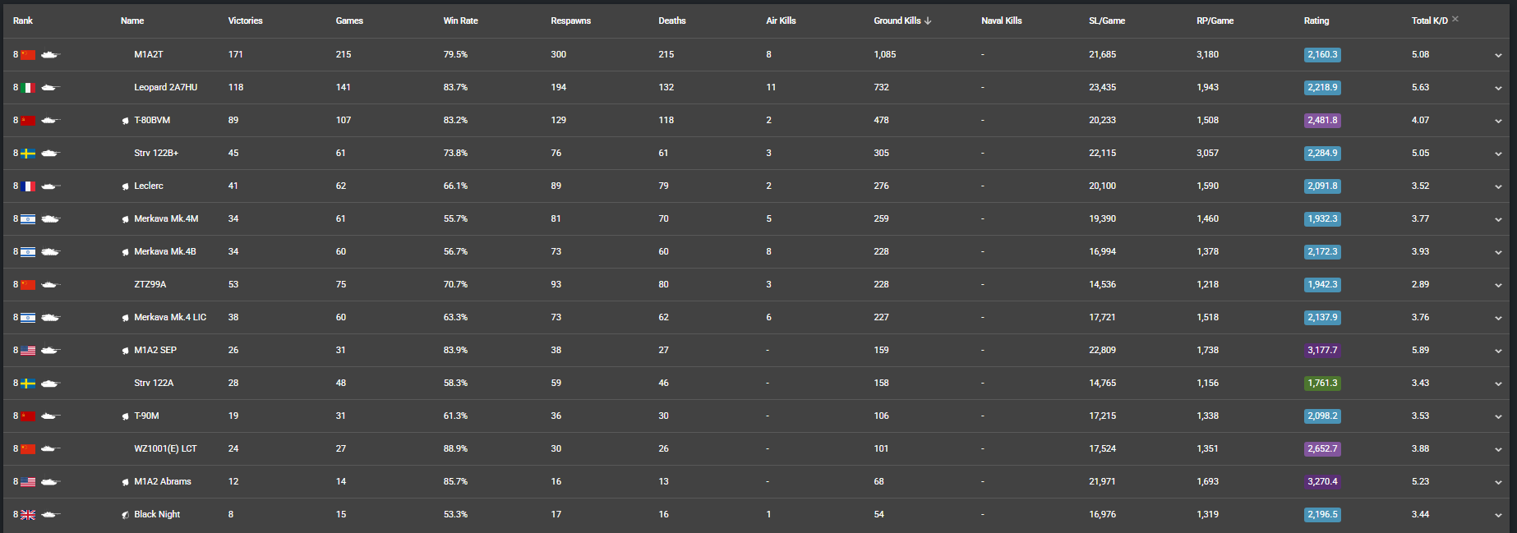Click the small marker icon before T-80BVM
The width and height of the screenshot is (1517, 533).
(x=125, y=121)
